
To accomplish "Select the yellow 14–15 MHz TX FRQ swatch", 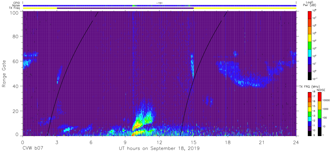I will [310, 109].
